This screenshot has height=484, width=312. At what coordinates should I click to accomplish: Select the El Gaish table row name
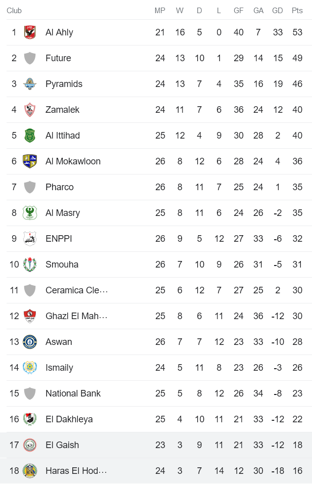(62, 445)
